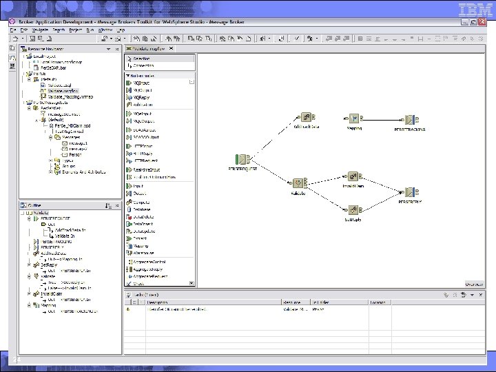Pick the Database node from the palette
This screenshot has width=496, height=372.
[138, 209]
